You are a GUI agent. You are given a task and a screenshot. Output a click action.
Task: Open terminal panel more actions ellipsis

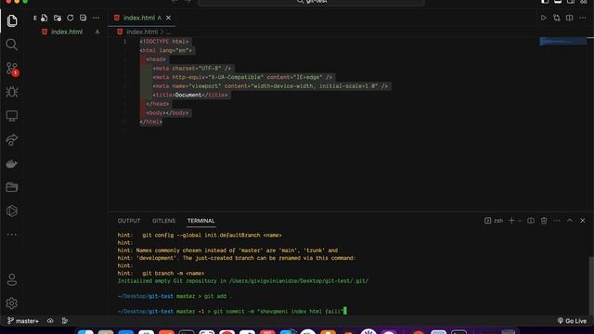click(x=557, y=221)
